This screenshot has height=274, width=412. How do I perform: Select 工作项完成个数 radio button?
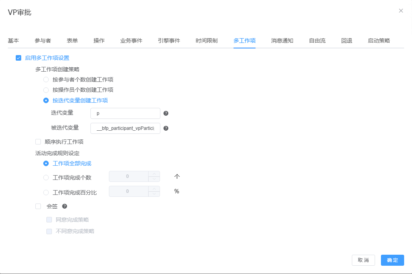point(46,178)
